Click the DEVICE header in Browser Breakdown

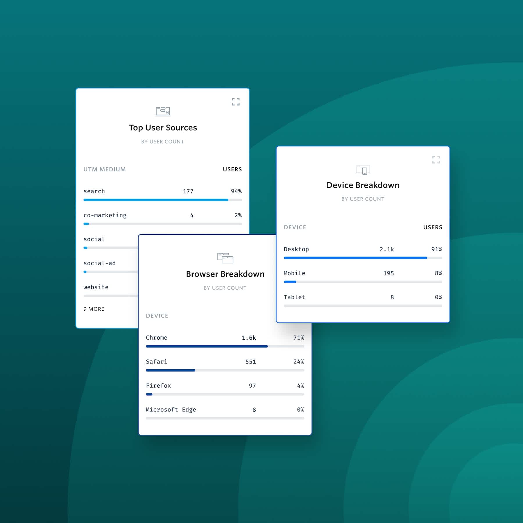[x=157, y=316]
